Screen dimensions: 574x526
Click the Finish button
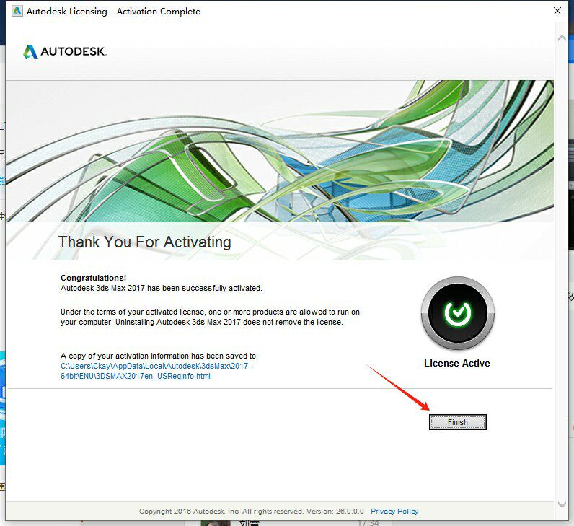(458, 422)
